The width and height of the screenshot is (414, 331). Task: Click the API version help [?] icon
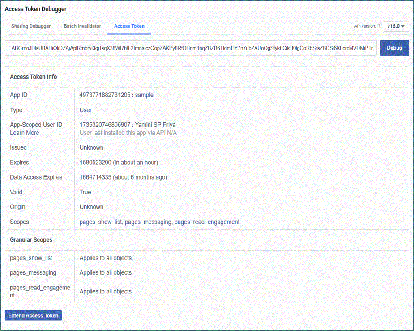tap(379, 26)
